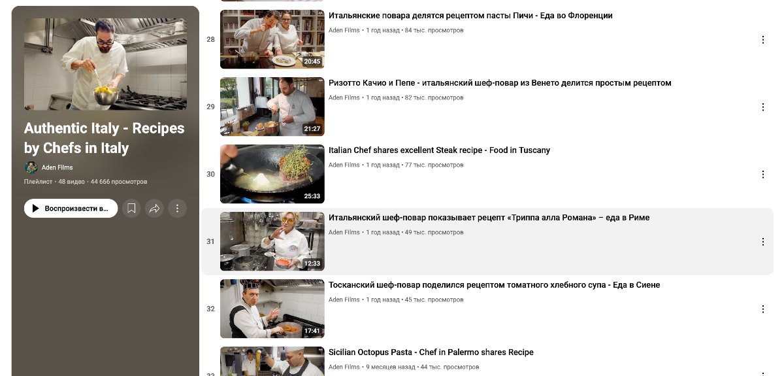The image size is (784, 376).
Task: Click the tomato bread soup thumbnail (17:41)
Action: [272, 309]
